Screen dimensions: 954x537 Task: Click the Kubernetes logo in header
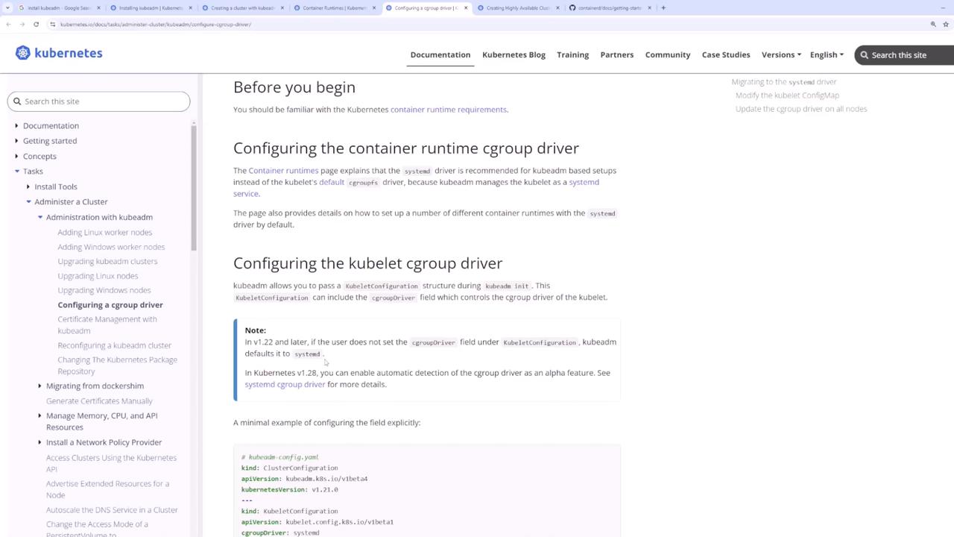click(x=59, y=53)
